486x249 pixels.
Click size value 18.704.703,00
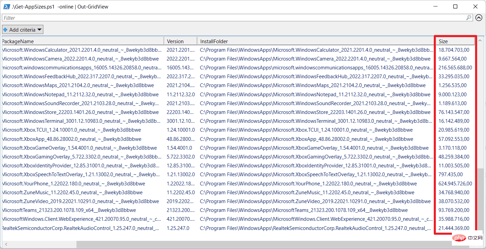click(454, 50)
